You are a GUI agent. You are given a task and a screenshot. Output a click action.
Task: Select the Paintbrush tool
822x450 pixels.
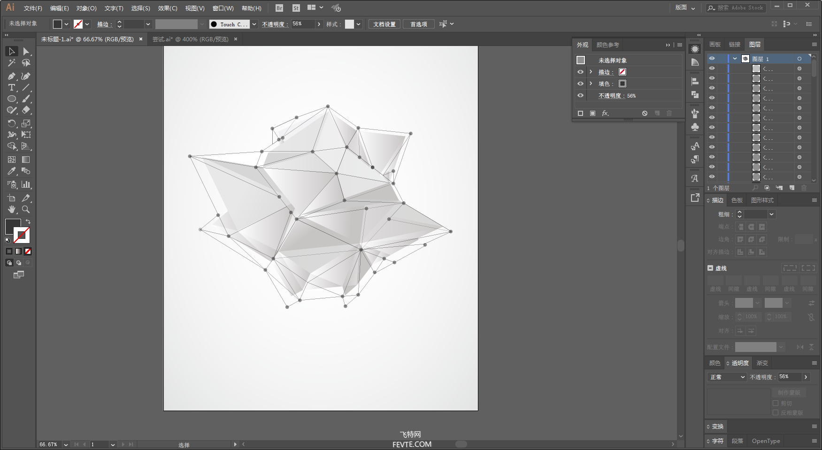coord(26,99)
